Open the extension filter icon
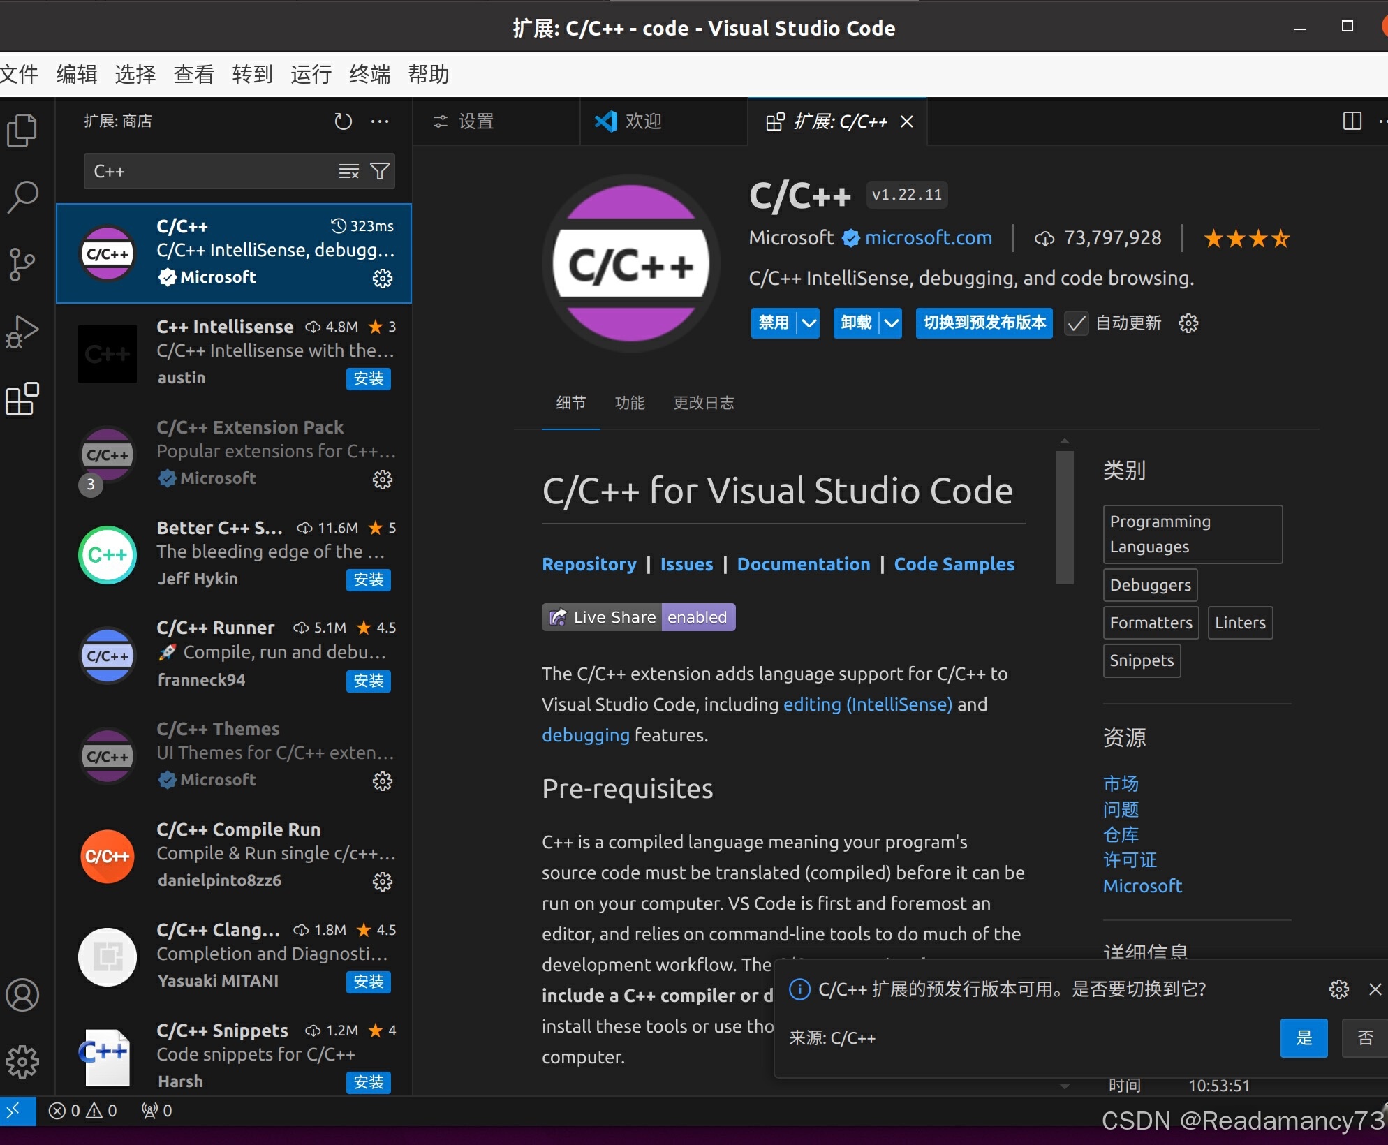Image resolution: width=1388 pixels, height=1145 pixels. [381, 171]
